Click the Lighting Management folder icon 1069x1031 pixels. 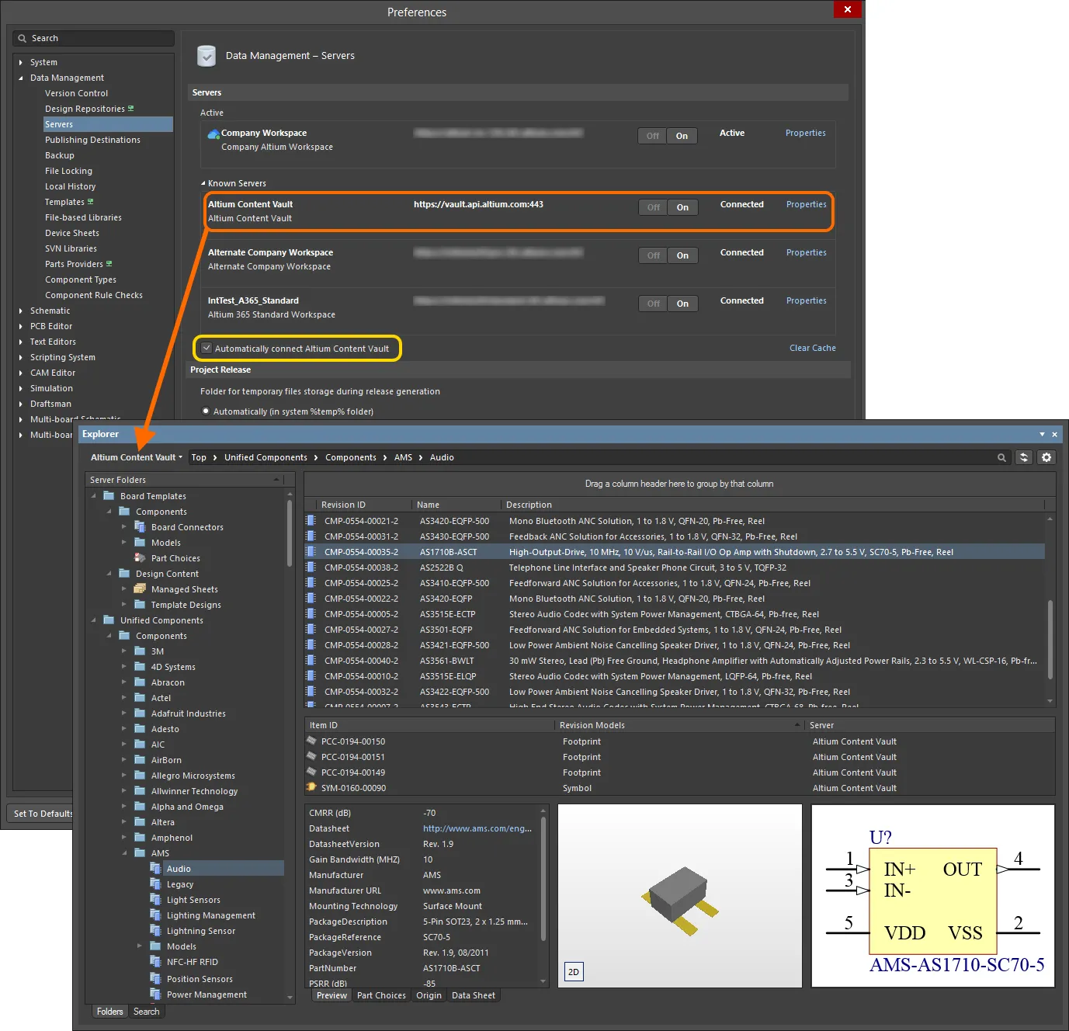coord(155,915)
